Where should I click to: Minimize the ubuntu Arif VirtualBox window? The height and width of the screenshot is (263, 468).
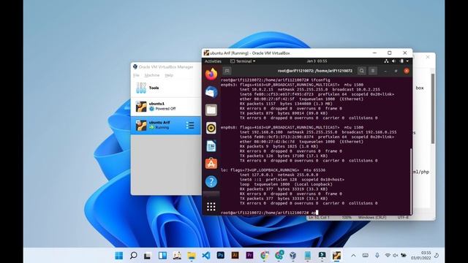(374, 53)
